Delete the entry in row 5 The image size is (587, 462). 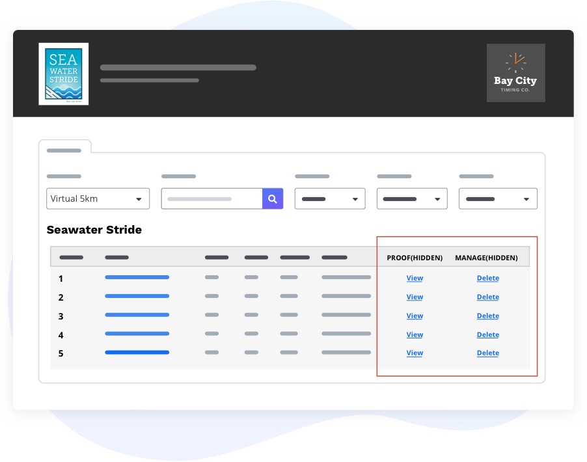click(x=487, y=353)
